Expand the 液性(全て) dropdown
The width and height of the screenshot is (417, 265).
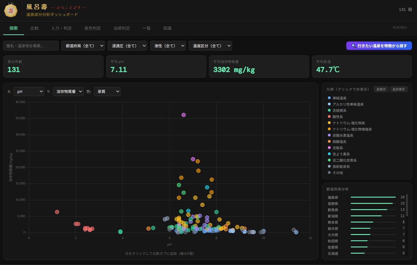[168, 46]
